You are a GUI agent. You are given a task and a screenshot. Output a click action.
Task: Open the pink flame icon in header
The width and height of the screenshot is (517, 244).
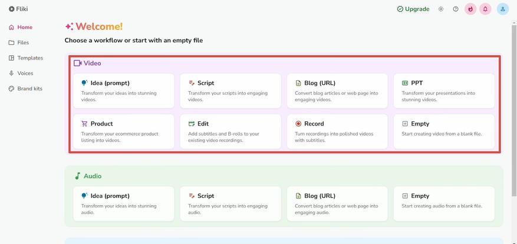[x=470, y=9]
